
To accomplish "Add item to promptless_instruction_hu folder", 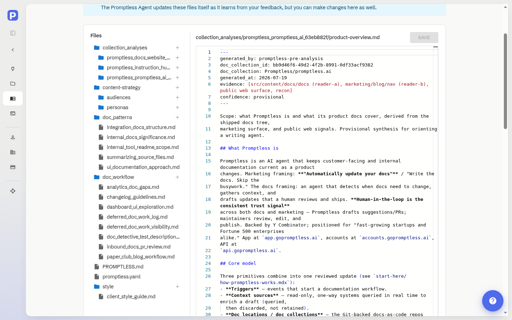I will pyautogui.click(x=177, y=68).
